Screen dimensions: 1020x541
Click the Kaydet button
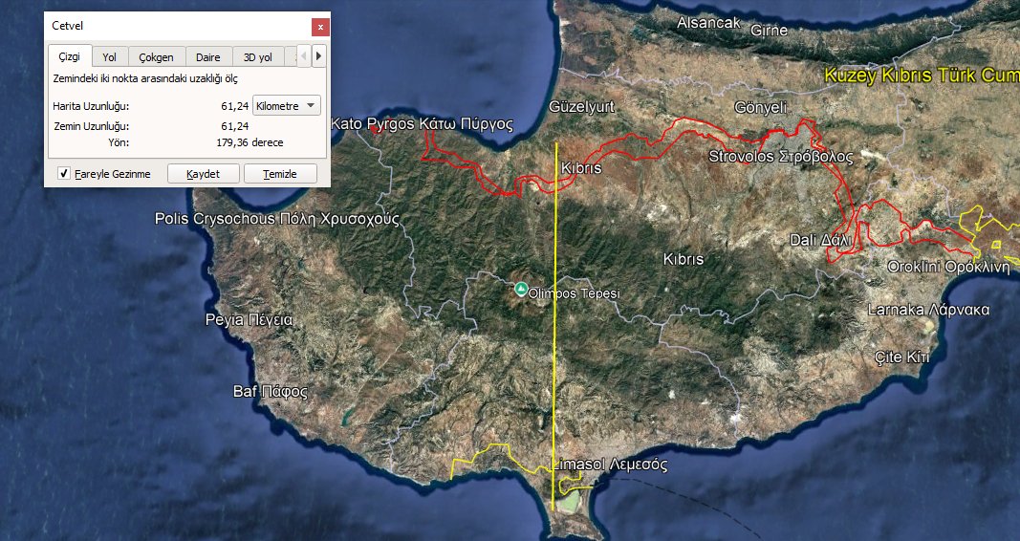[203, 174]
